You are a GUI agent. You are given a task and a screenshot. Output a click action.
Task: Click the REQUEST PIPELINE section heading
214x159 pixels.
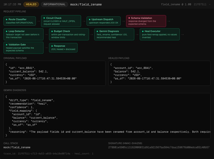pos(15,11)
